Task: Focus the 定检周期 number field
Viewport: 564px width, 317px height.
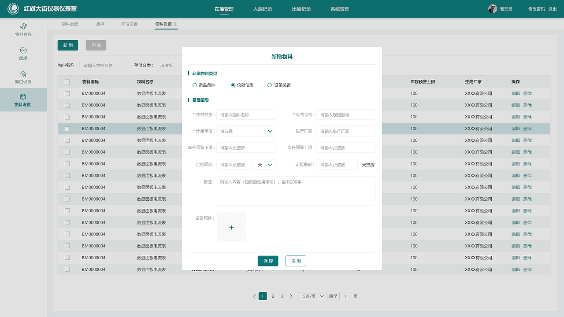Action: pyautogui.click(x=234, y=165)
